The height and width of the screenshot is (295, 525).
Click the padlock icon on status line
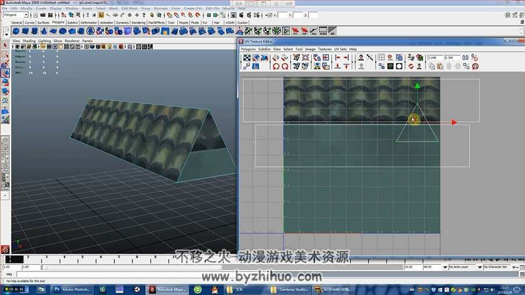(x=152, y=15)
